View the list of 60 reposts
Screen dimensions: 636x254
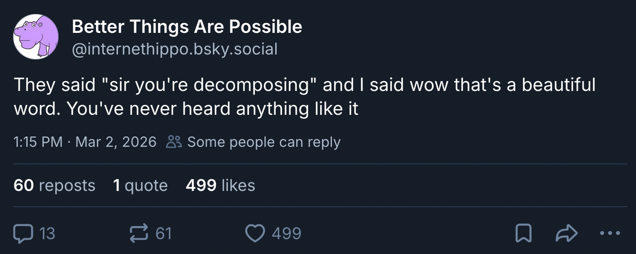55,186
